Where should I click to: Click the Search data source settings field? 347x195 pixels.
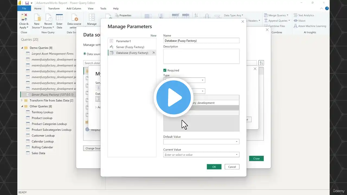pyautogui.click(x=92, y=63)
